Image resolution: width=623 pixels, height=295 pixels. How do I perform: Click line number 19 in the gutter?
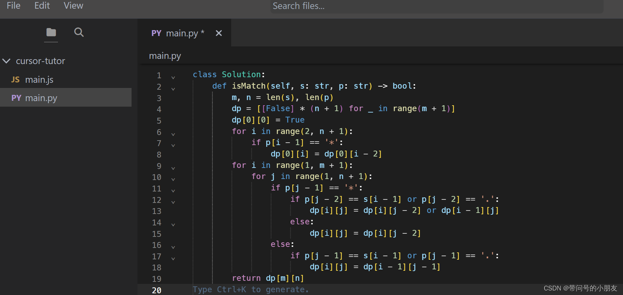pos(157,279)
